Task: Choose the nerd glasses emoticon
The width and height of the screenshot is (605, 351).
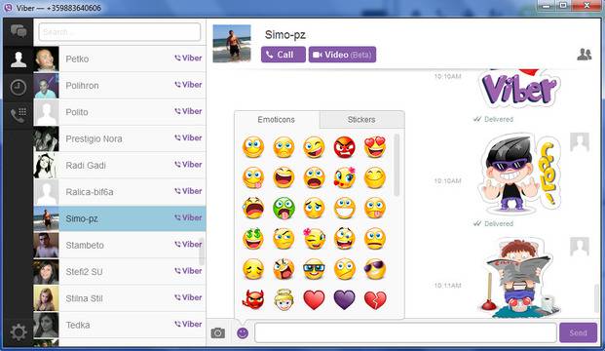Action: (x=314, y=269)
